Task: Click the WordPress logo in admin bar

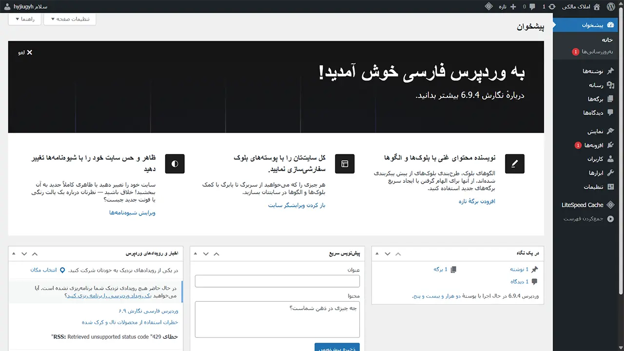Action: coord(611,6)
